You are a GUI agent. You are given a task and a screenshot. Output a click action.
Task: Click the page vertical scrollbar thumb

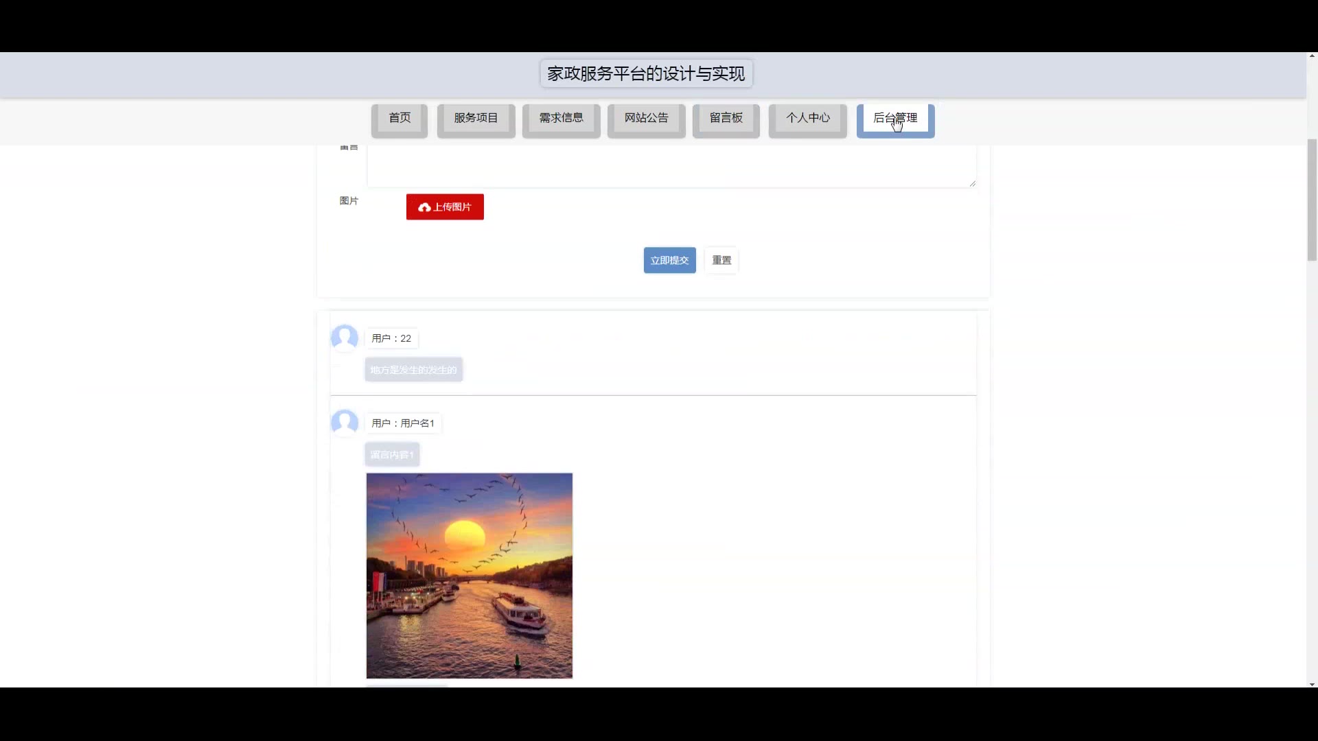tap(1312, 199)
